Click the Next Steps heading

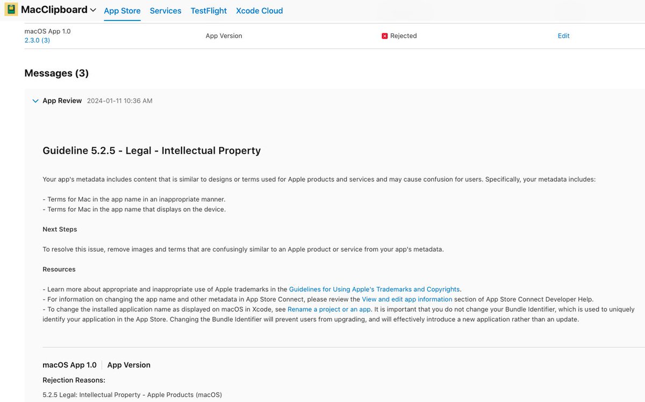pos(60,229)
